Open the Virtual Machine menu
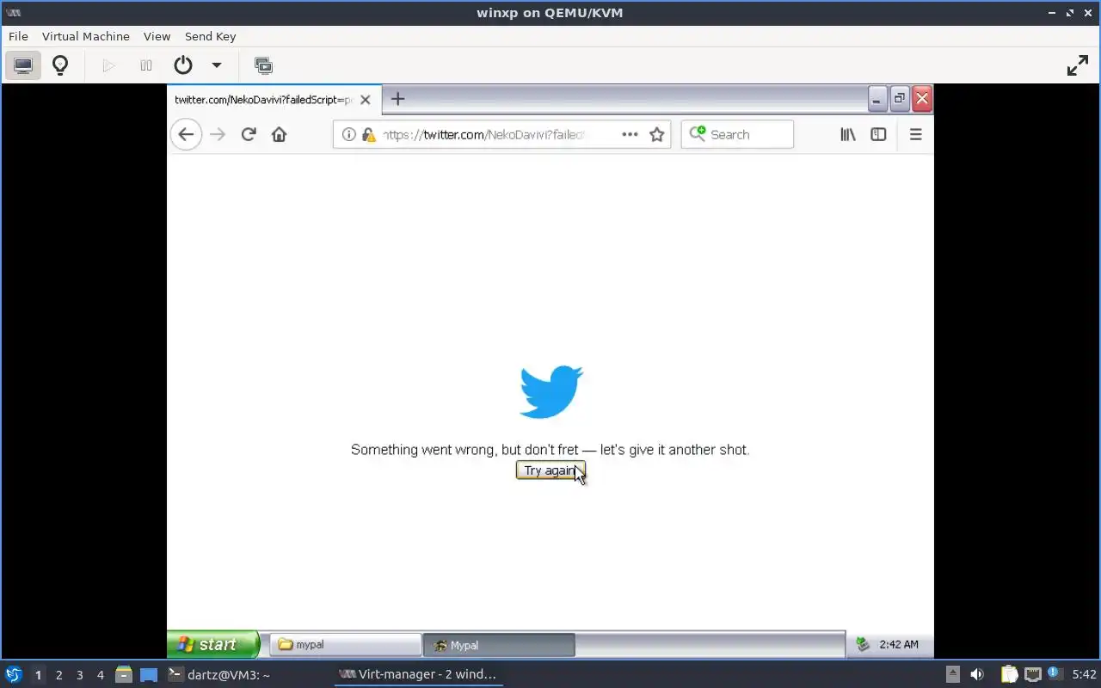The image size is (1101, 688). click(x=86, y=36)
